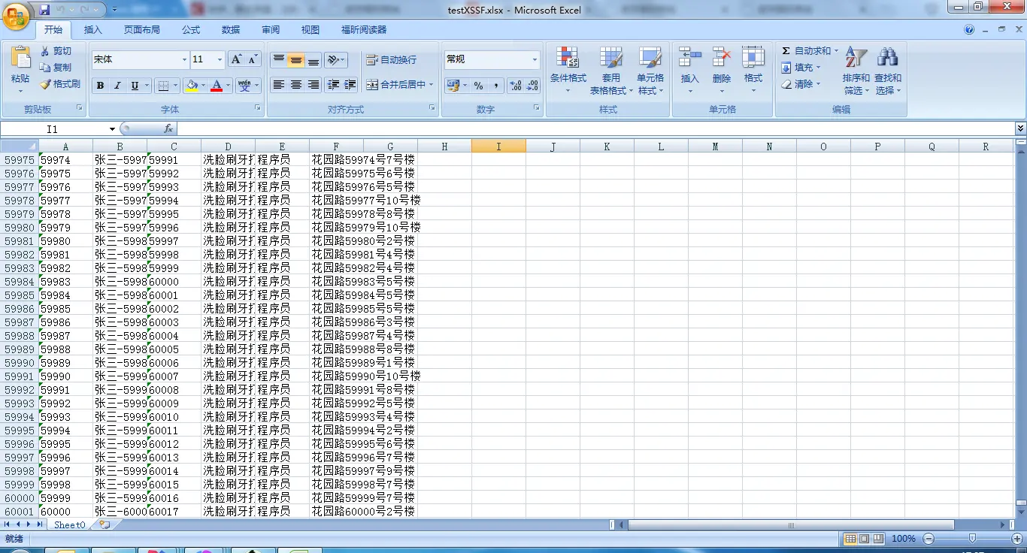Click the Find and Select (查找和选择) button
Viewport: 1027px width, 553px height.
887,71
